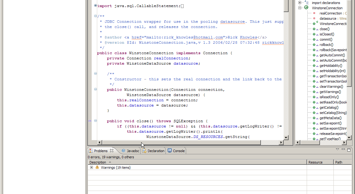Click the green icon beside getCatalog()
Viewport: 355px width, 194px height.
[x=314, y=107]
